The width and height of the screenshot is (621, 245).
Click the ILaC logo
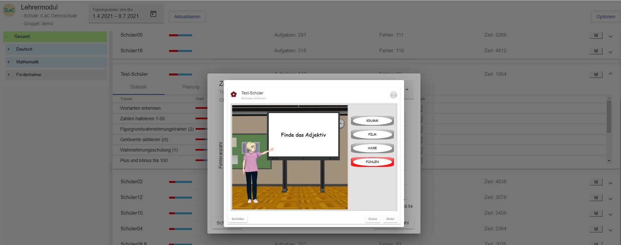click(x=9, y=10)
